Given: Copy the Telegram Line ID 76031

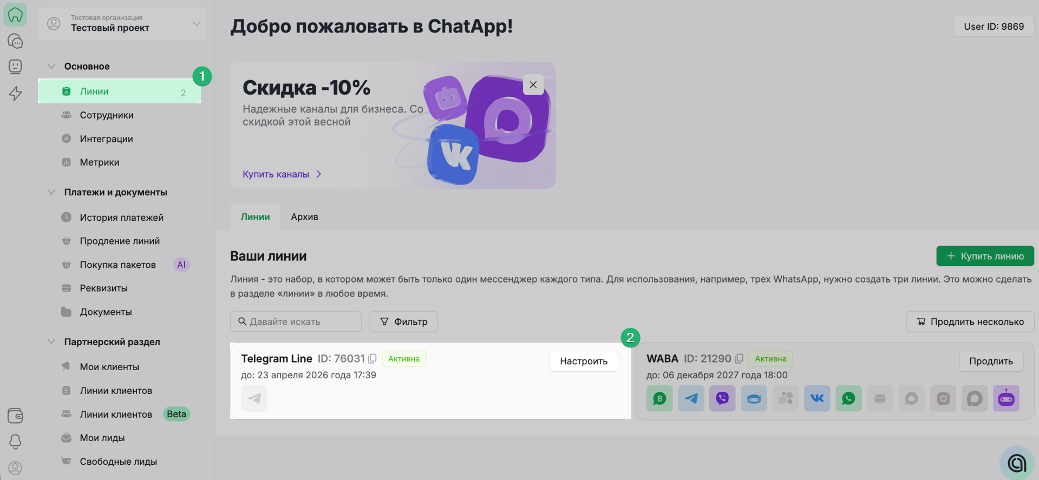Looking at the screenshot, I should pos(373,359).
